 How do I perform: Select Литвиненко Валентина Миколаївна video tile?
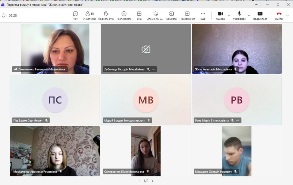[55, 49]
